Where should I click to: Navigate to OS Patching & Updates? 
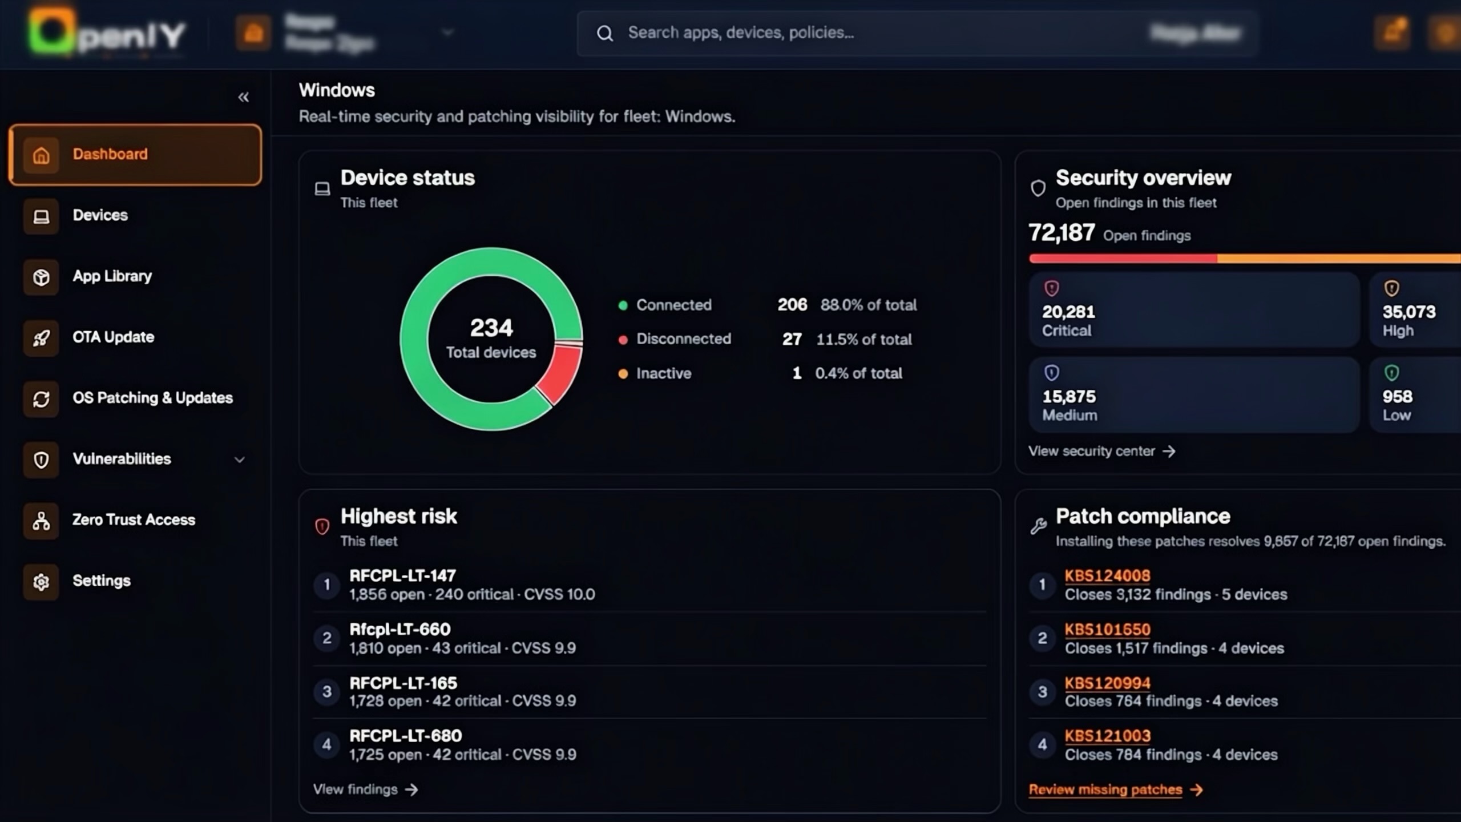[x=135, y=399]
